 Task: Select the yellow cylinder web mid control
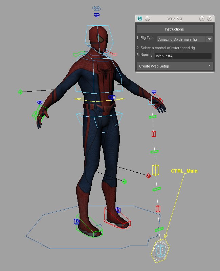155,170
